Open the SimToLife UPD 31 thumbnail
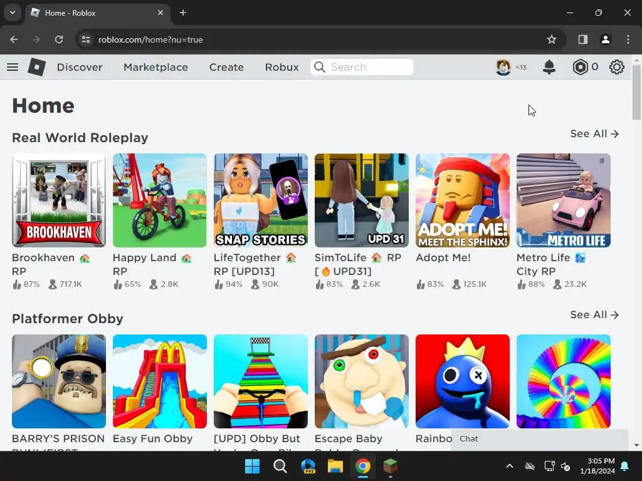 point(362,200)
